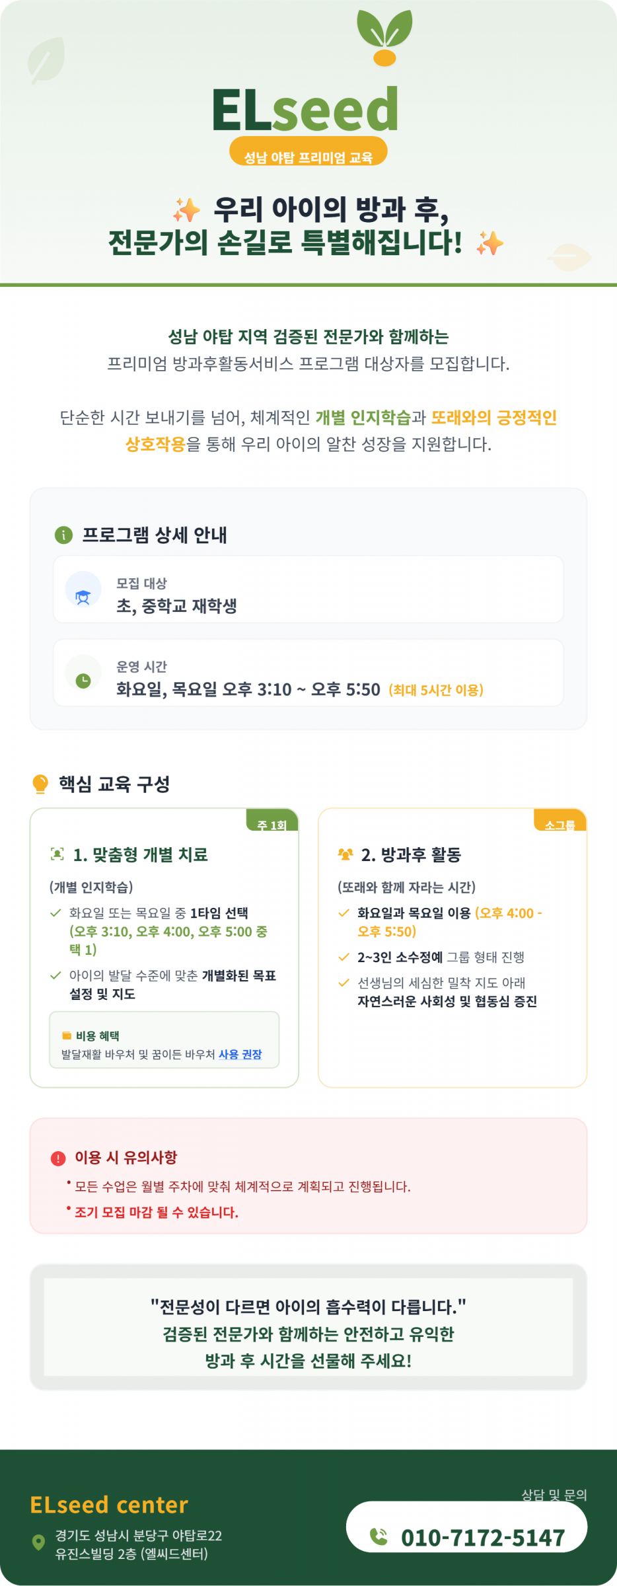
Task: Click the phone handset icon
Action: tap(379, 1536)
